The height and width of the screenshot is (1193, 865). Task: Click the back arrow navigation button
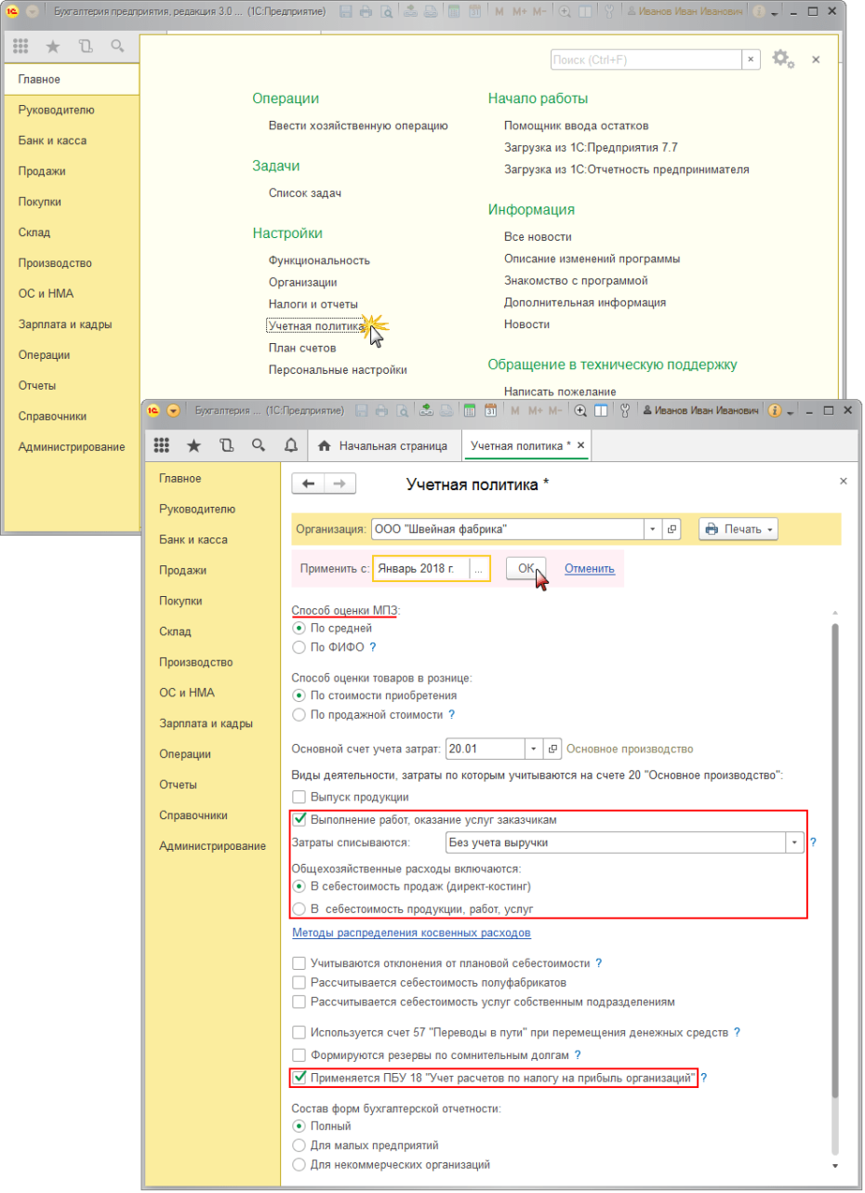(309, 484)
